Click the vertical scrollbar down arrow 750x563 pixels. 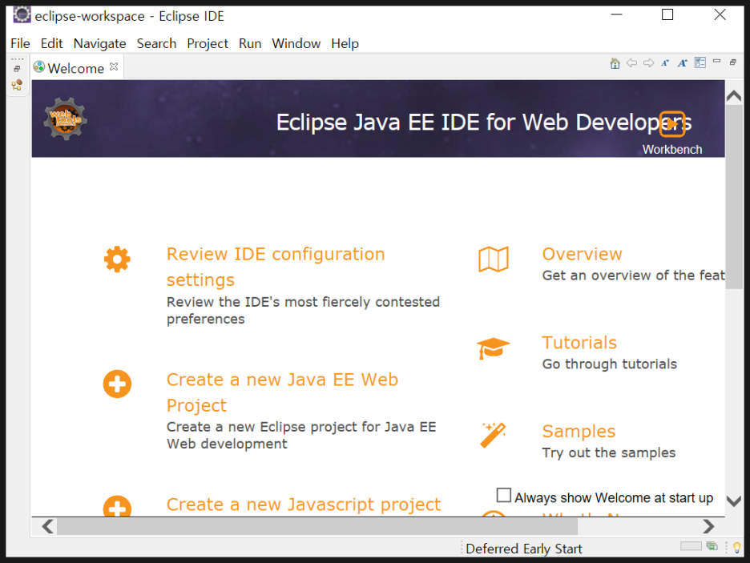[734, 501]
